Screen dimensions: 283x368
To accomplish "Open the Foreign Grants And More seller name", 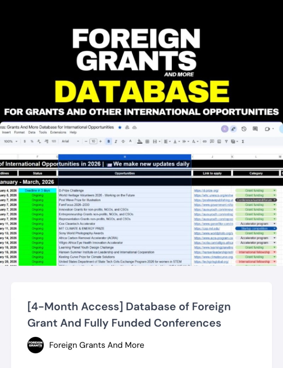I will [x=97, y=345].
